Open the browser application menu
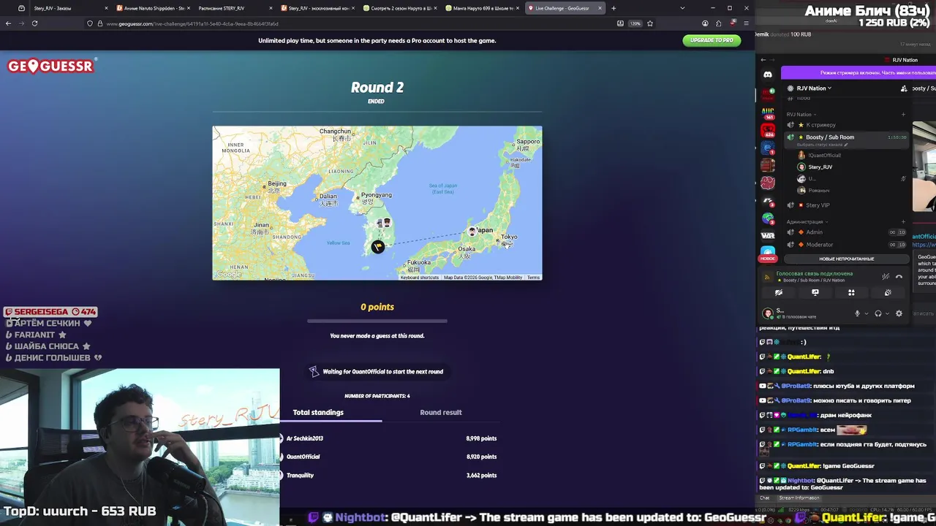This screenshot has width=936, height=526. 746,23
